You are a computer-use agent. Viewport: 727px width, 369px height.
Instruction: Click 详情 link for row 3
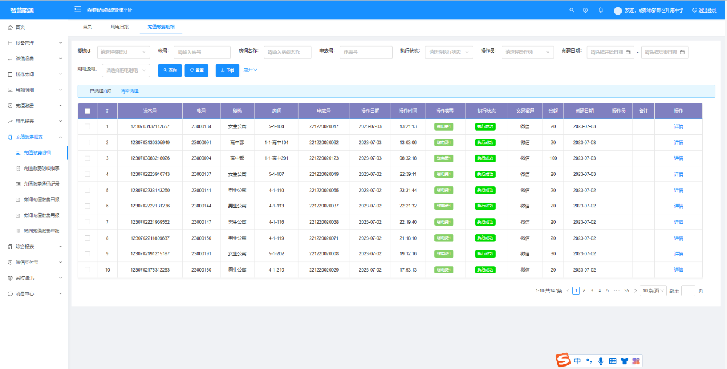coord(678,158)
